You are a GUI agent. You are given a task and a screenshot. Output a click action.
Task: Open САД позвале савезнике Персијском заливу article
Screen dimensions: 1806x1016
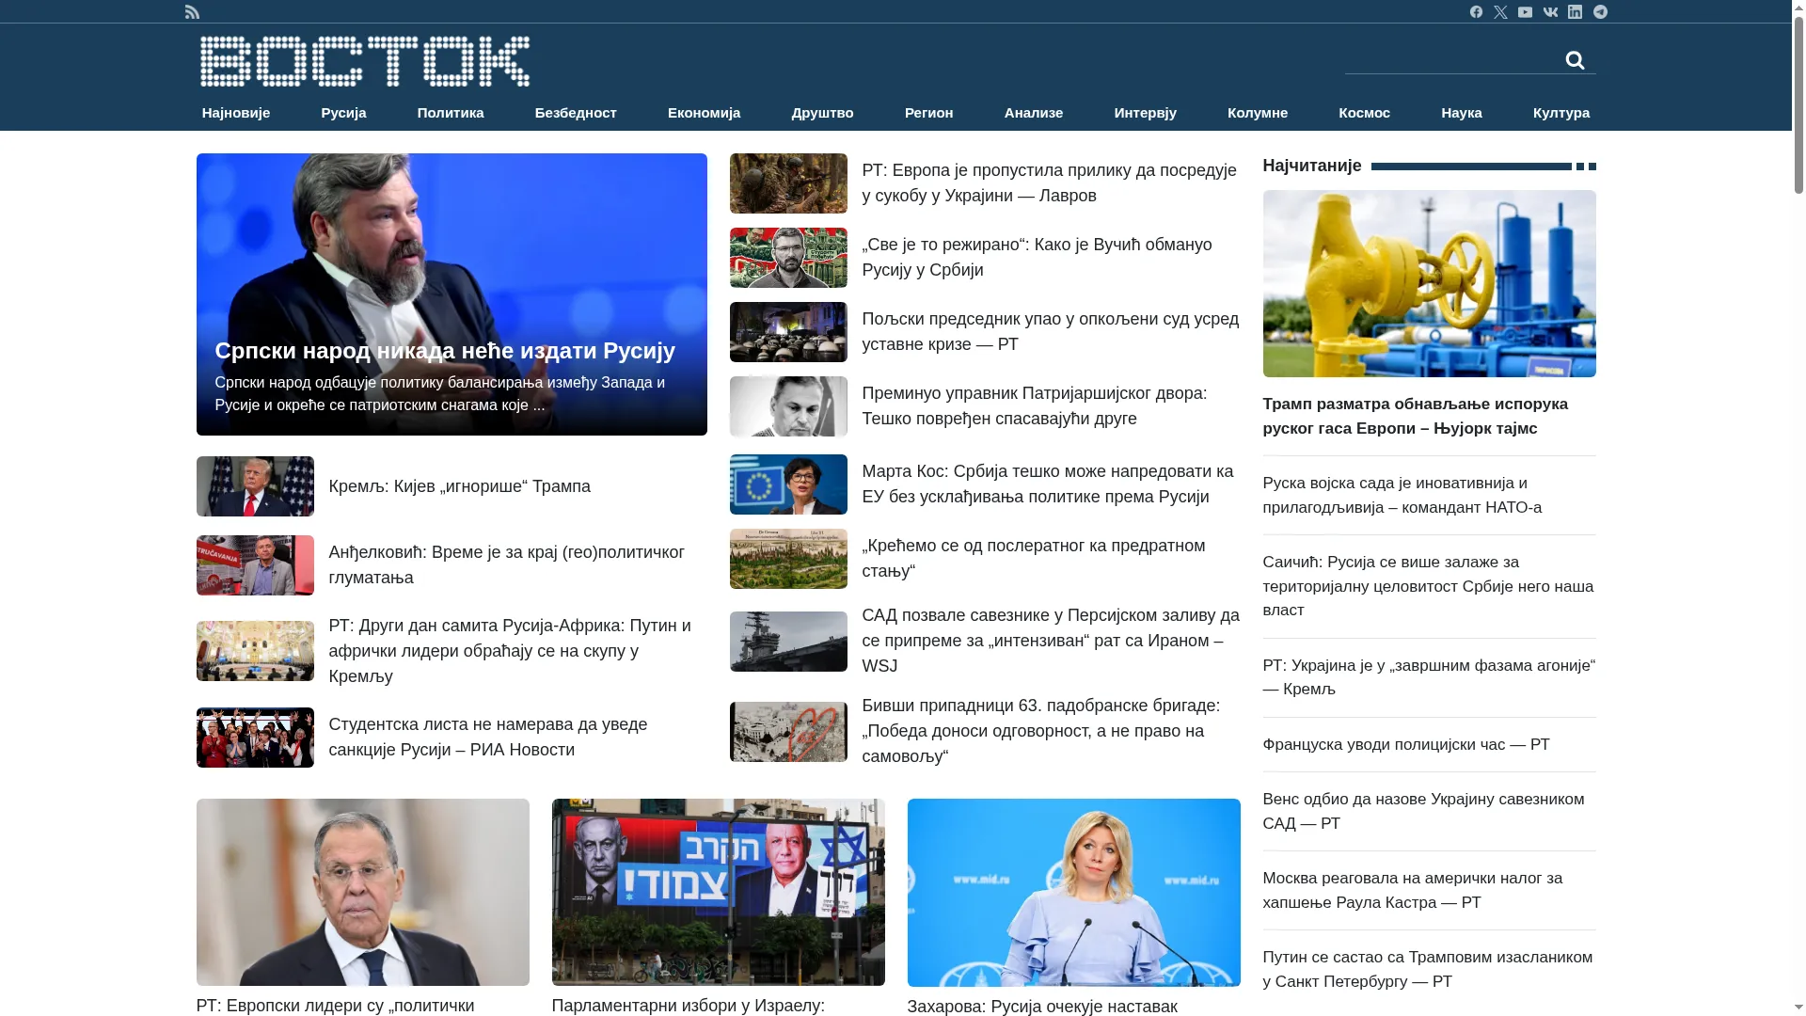(1050, 641)
